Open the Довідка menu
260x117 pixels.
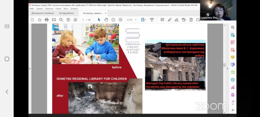point(74,9)
